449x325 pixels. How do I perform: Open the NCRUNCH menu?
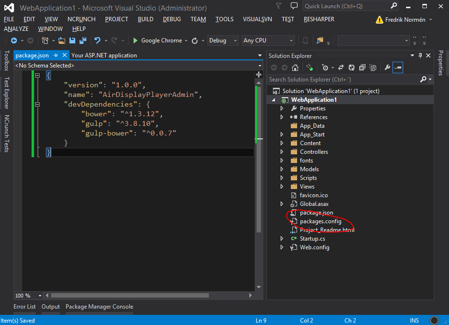pos(82,19)
